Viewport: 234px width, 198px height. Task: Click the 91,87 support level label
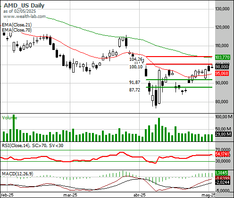(134, 82)
